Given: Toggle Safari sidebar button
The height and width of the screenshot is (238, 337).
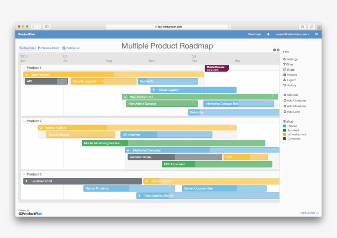Looking at the screenshot, I should coord(47,27).
